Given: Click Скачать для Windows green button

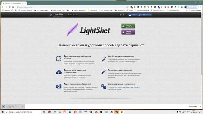Looking at the screenshot, I should click(x=128, y=26).
